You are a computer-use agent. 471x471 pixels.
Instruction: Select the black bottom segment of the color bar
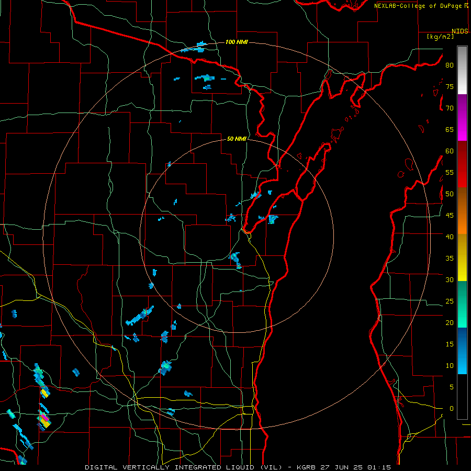tap(462, 397)
